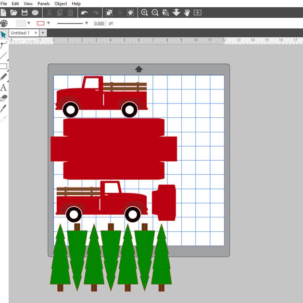Select the Line drawing tool
The width and height of the screenshot is (303, 303).
3,56
